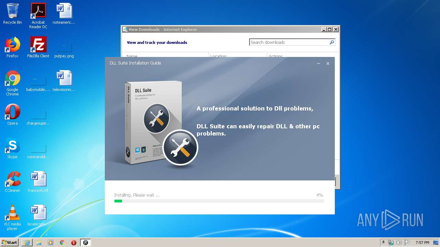Image resolution: width=440 pixels, height=247 pixels.
Task: Launch Opera browser from desktop
Action: pyautogui.click(x=12, y=115)
